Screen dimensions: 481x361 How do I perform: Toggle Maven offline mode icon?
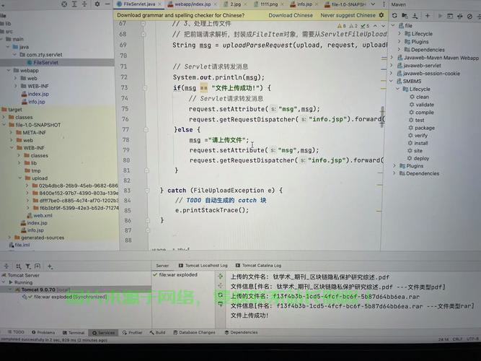click(x=459, y=17)
